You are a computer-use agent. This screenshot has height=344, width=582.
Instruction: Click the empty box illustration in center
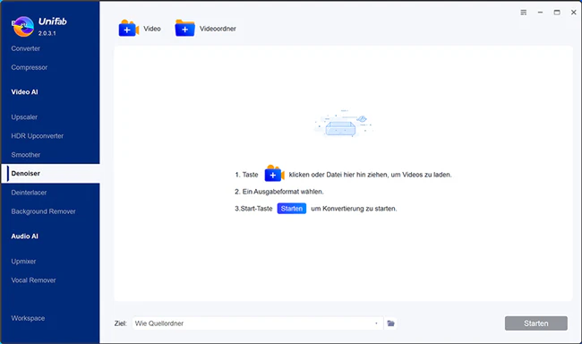[343, 125]
